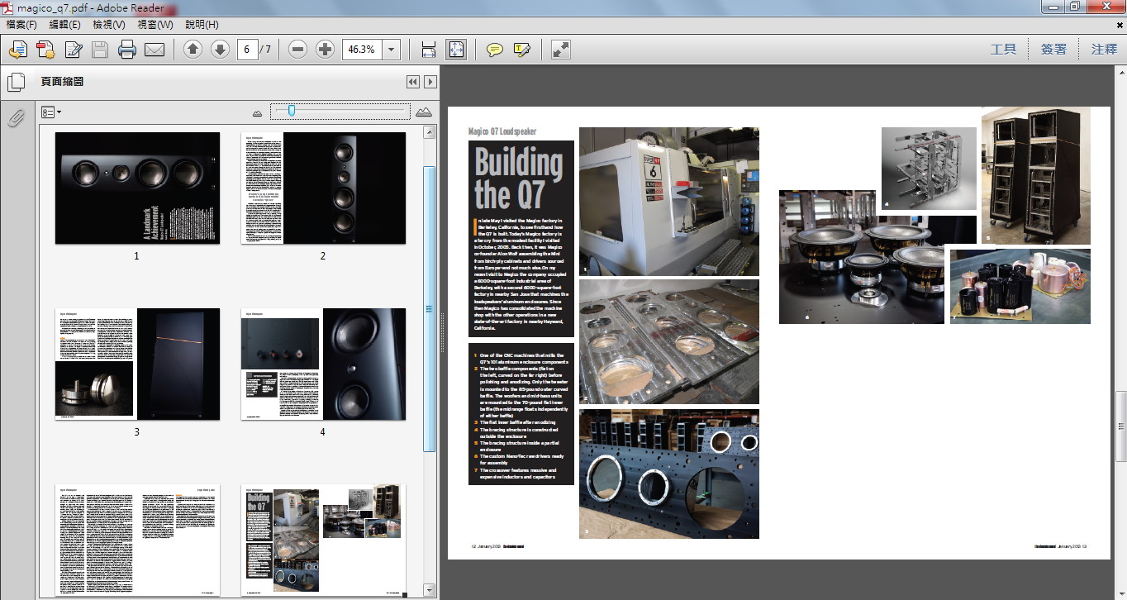Click the Save floppy disk icon
The image size is (1127, 600).
[x=100, y=50]
